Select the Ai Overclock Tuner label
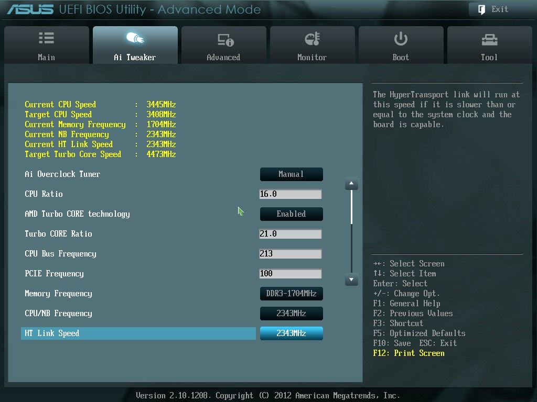Image resolution: width=537 pixels, height=402 pixels. coord(62,174)
